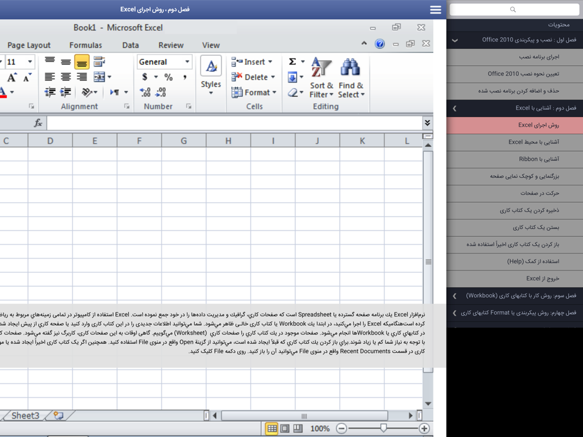Open the View tab

point(211,45)
